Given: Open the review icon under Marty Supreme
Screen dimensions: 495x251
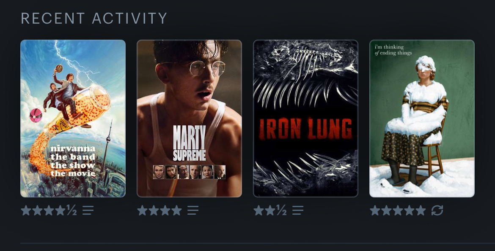Looking at the screenshot, I should pyautogui.click(x=193, y=211).
